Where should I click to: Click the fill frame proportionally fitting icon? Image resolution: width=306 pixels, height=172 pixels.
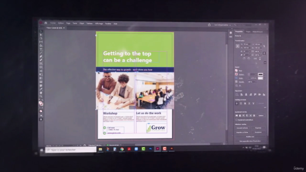pyautogui.click(x=237, y=116)
